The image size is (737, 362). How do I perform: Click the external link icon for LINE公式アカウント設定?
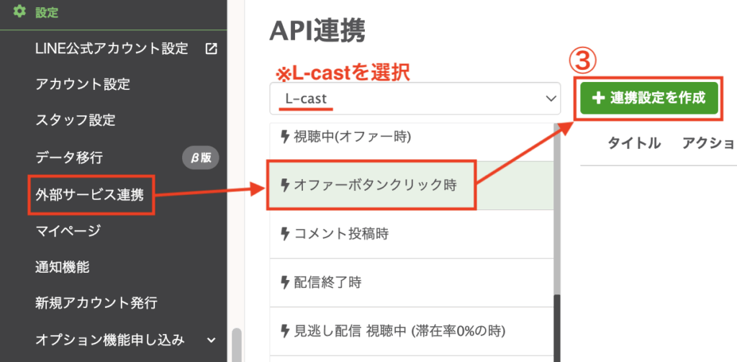212,48
